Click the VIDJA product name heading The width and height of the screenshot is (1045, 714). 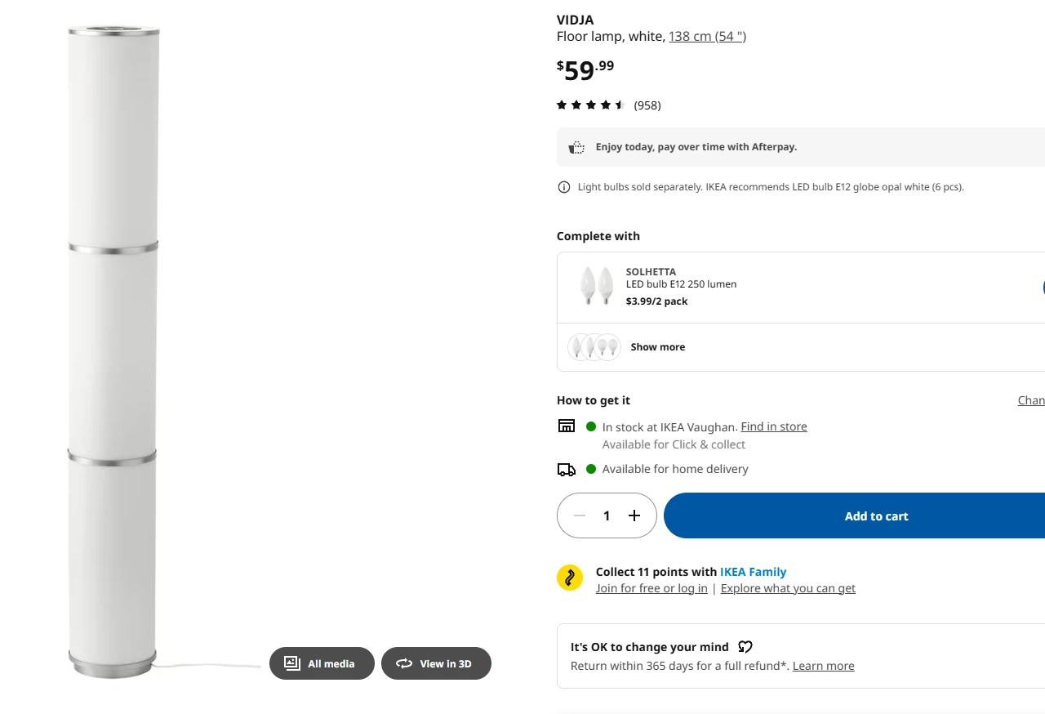coord(575,20)
